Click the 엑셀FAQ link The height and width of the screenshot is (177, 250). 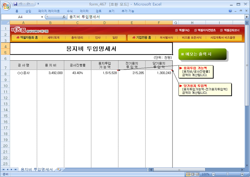pyautogui.click(x=182, y=30)
